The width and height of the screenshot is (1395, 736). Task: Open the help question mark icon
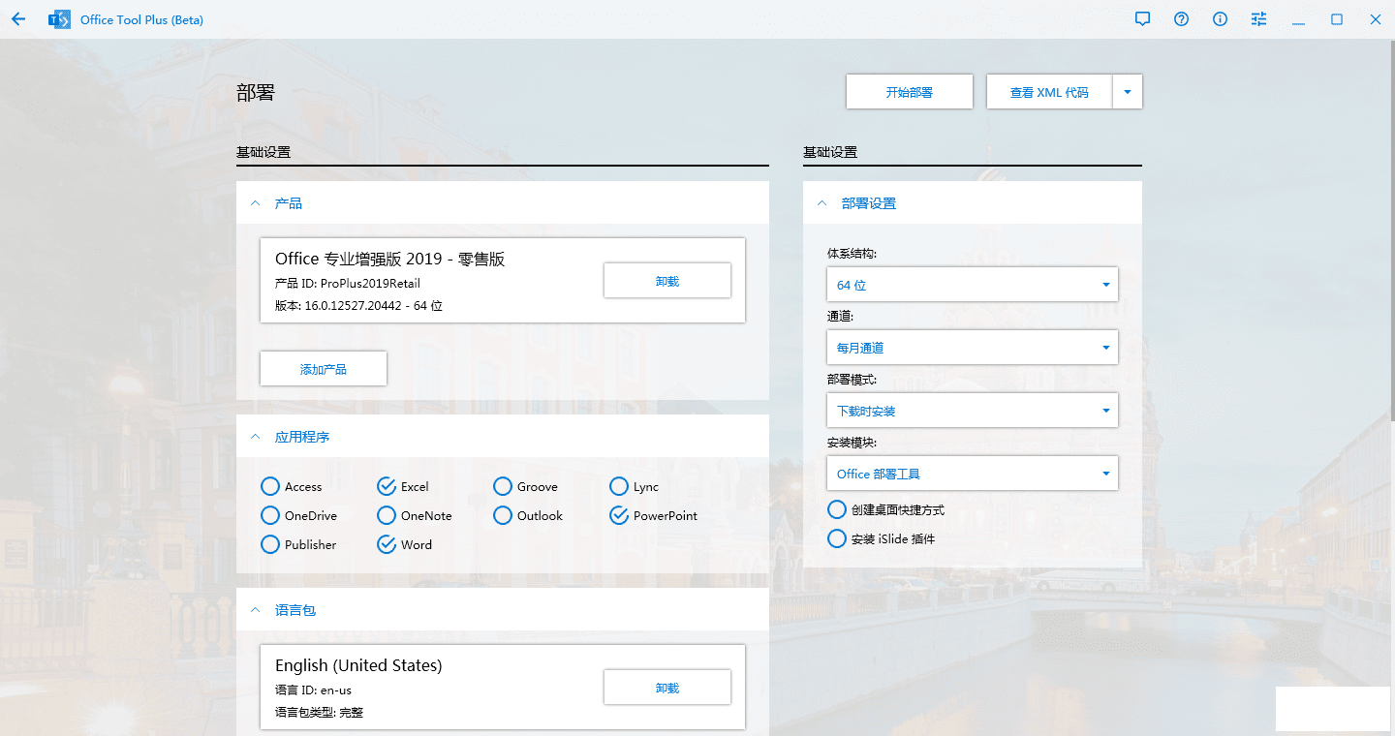pyautogui.click(x=1182, y=19)
